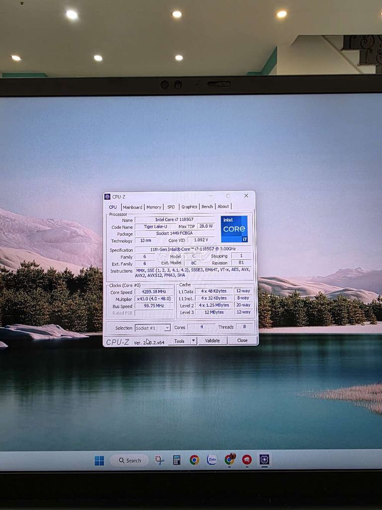Click the Tools button
Viewport: 382px width, 510px height.
[x=179, y=341]
